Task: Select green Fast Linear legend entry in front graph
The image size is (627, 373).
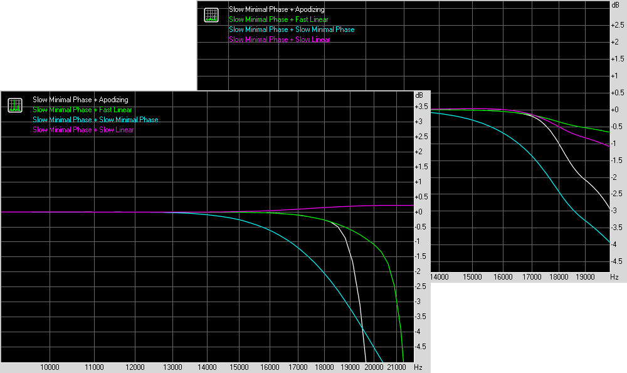Action: [x=82, y=110]
